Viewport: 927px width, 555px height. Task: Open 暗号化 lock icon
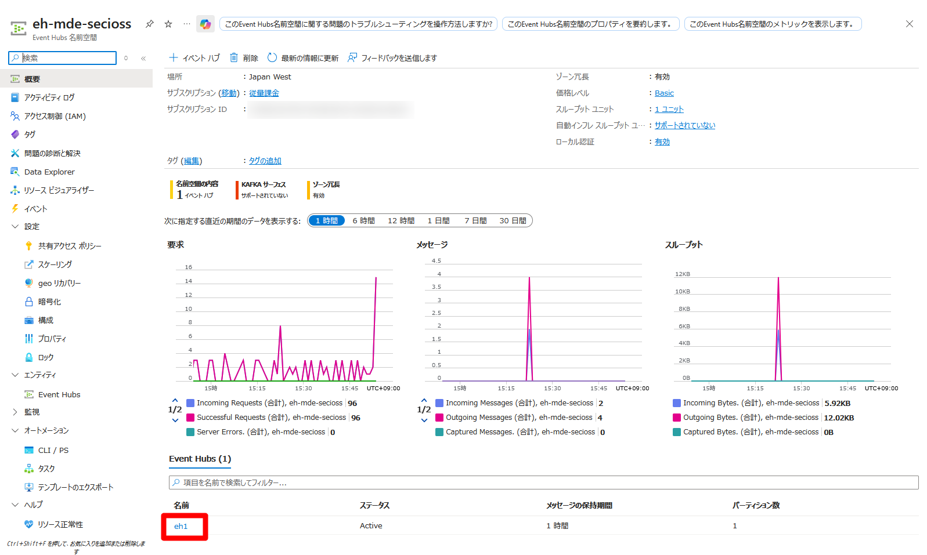[x=29, y=302]
